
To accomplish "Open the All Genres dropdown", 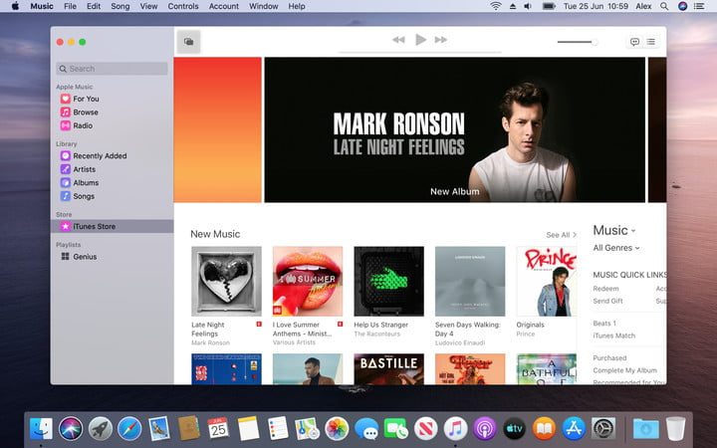I will 616,248.
